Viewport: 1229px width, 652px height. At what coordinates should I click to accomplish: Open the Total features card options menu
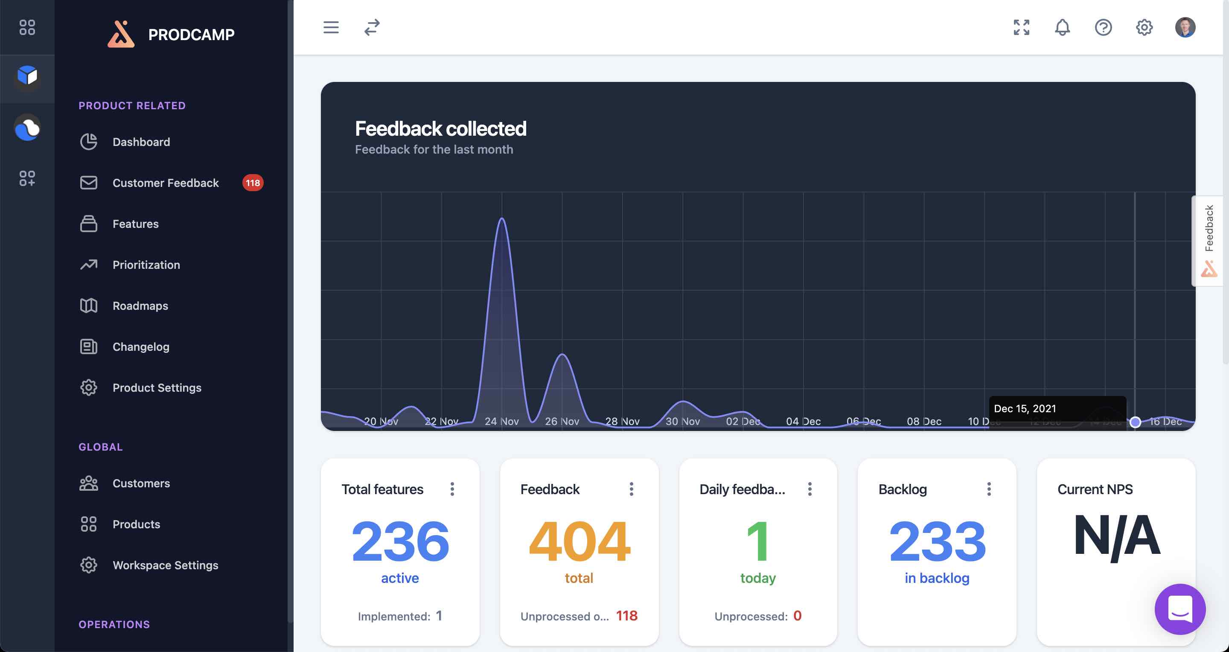[x=452, y=489]
